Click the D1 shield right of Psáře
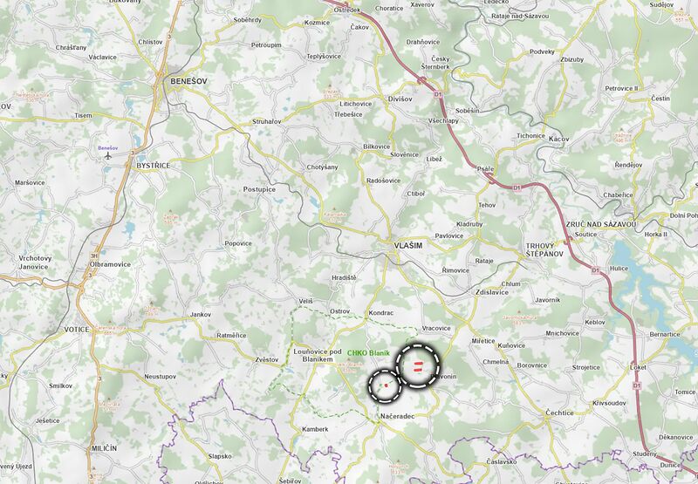This screenshot has height=484, width=698. click(x=517, y=188)
